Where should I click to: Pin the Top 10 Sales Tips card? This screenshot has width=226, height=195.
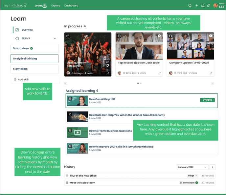pos(160,73)
